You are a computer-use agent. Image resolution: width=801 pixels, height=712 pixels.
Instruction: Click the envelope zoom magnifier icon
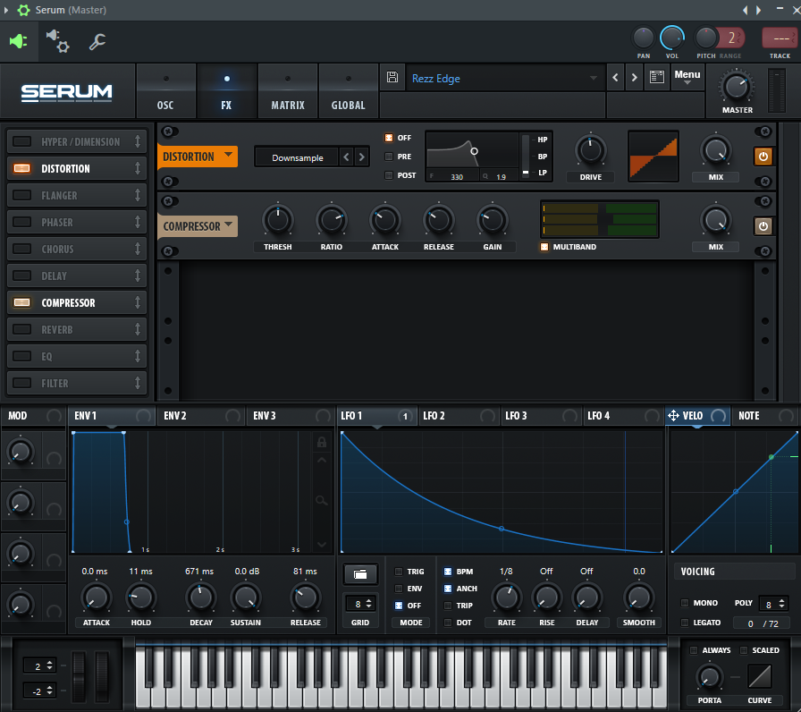tap(321, 500)
